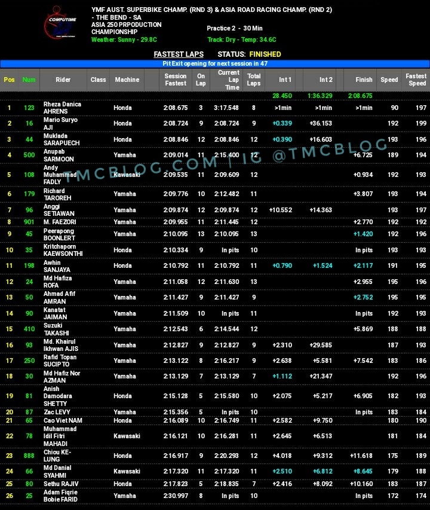Select rider Ahmad Afif AMRAN
The width and height of the screenshot is (430, 510).
point(60,297)
